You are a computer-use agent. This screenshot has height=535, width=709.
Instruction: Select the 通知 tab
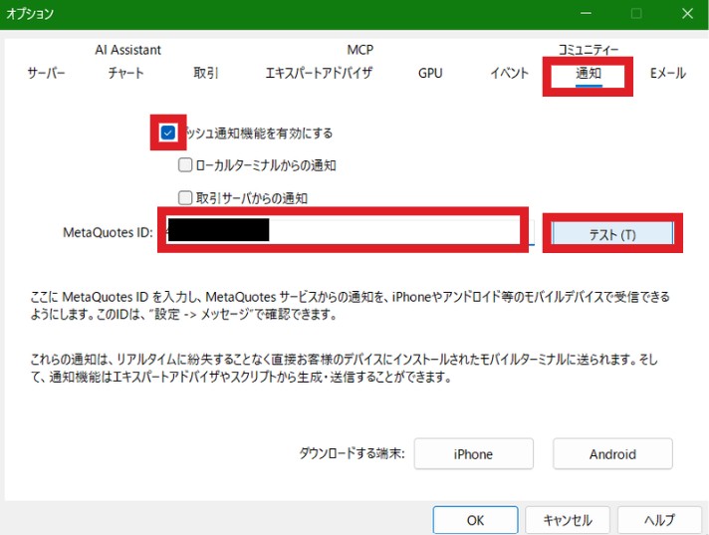(x=589, y=73)
